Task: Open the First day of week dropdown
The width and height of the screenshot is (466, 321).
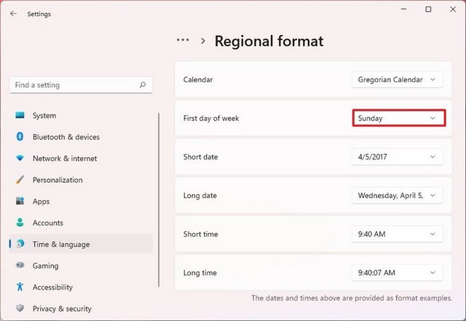Action: tap(399, 118)
